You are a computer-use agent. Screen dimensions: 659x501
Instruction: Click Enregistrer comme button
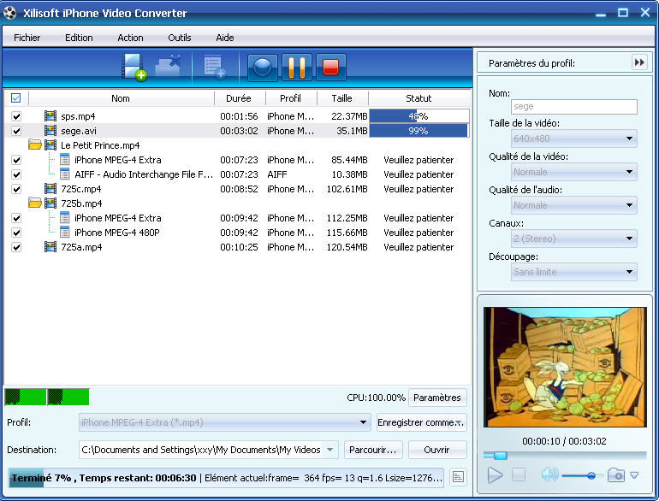pyautogui.click(x=422, y=422)
